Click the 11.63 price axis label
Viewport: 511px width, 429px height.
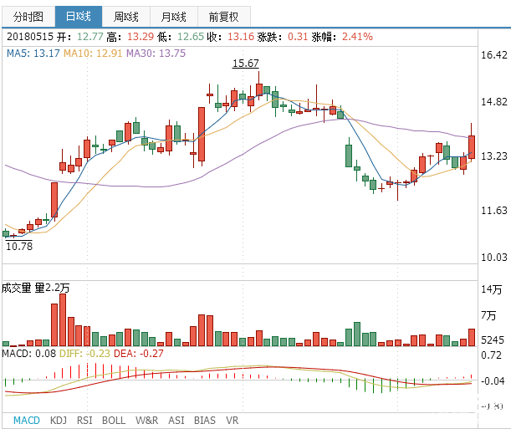(x=494, y=211)
